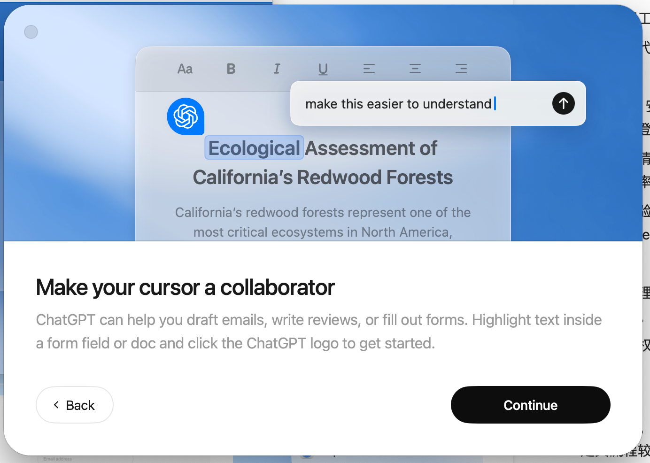Click the 'make this easier to understand' prompt field
This screenshot has width=650, height=463.
point(398,104)
